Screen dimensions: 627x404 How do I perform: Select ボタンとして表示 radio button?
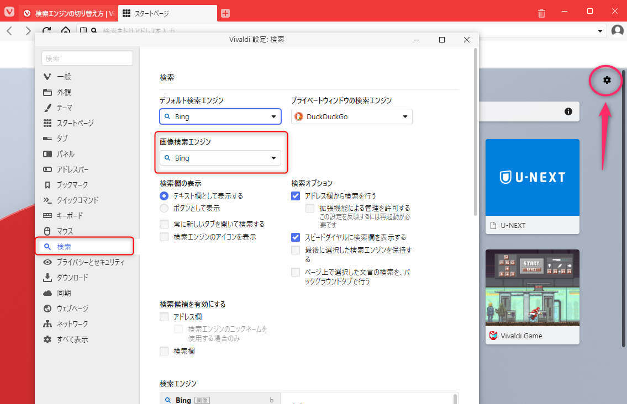tap(164, 208)
